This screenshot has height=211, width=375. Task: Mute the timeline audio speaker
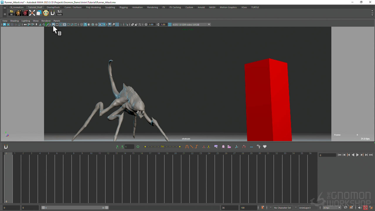[360, 207]
